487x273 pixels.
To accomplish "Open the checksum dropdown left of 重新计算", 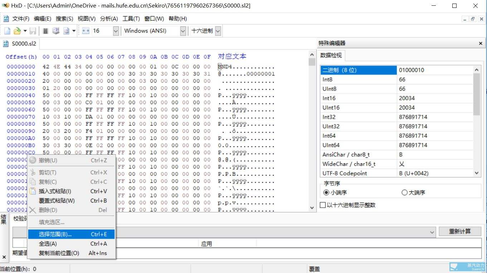I will (x=432, y=232).
